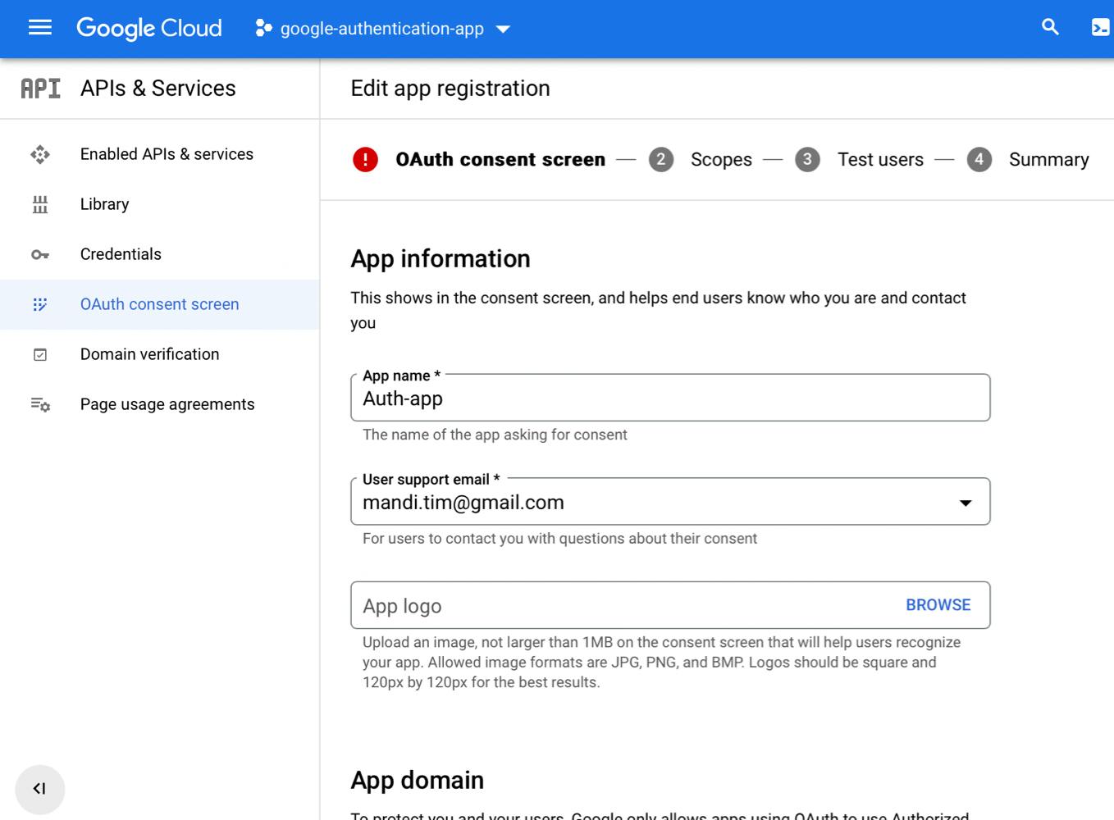Click the App information heading
The image size is (1114, 820).
point(441,259)
